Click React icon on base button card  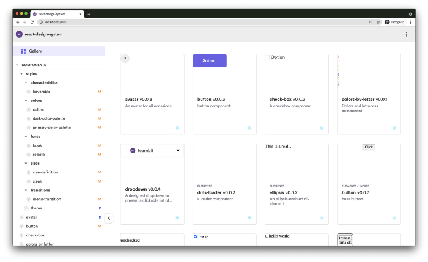pos(394,217)
